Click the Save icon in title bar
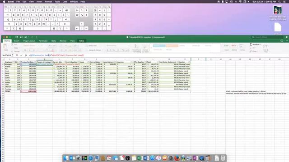 [x=21, y=37]
